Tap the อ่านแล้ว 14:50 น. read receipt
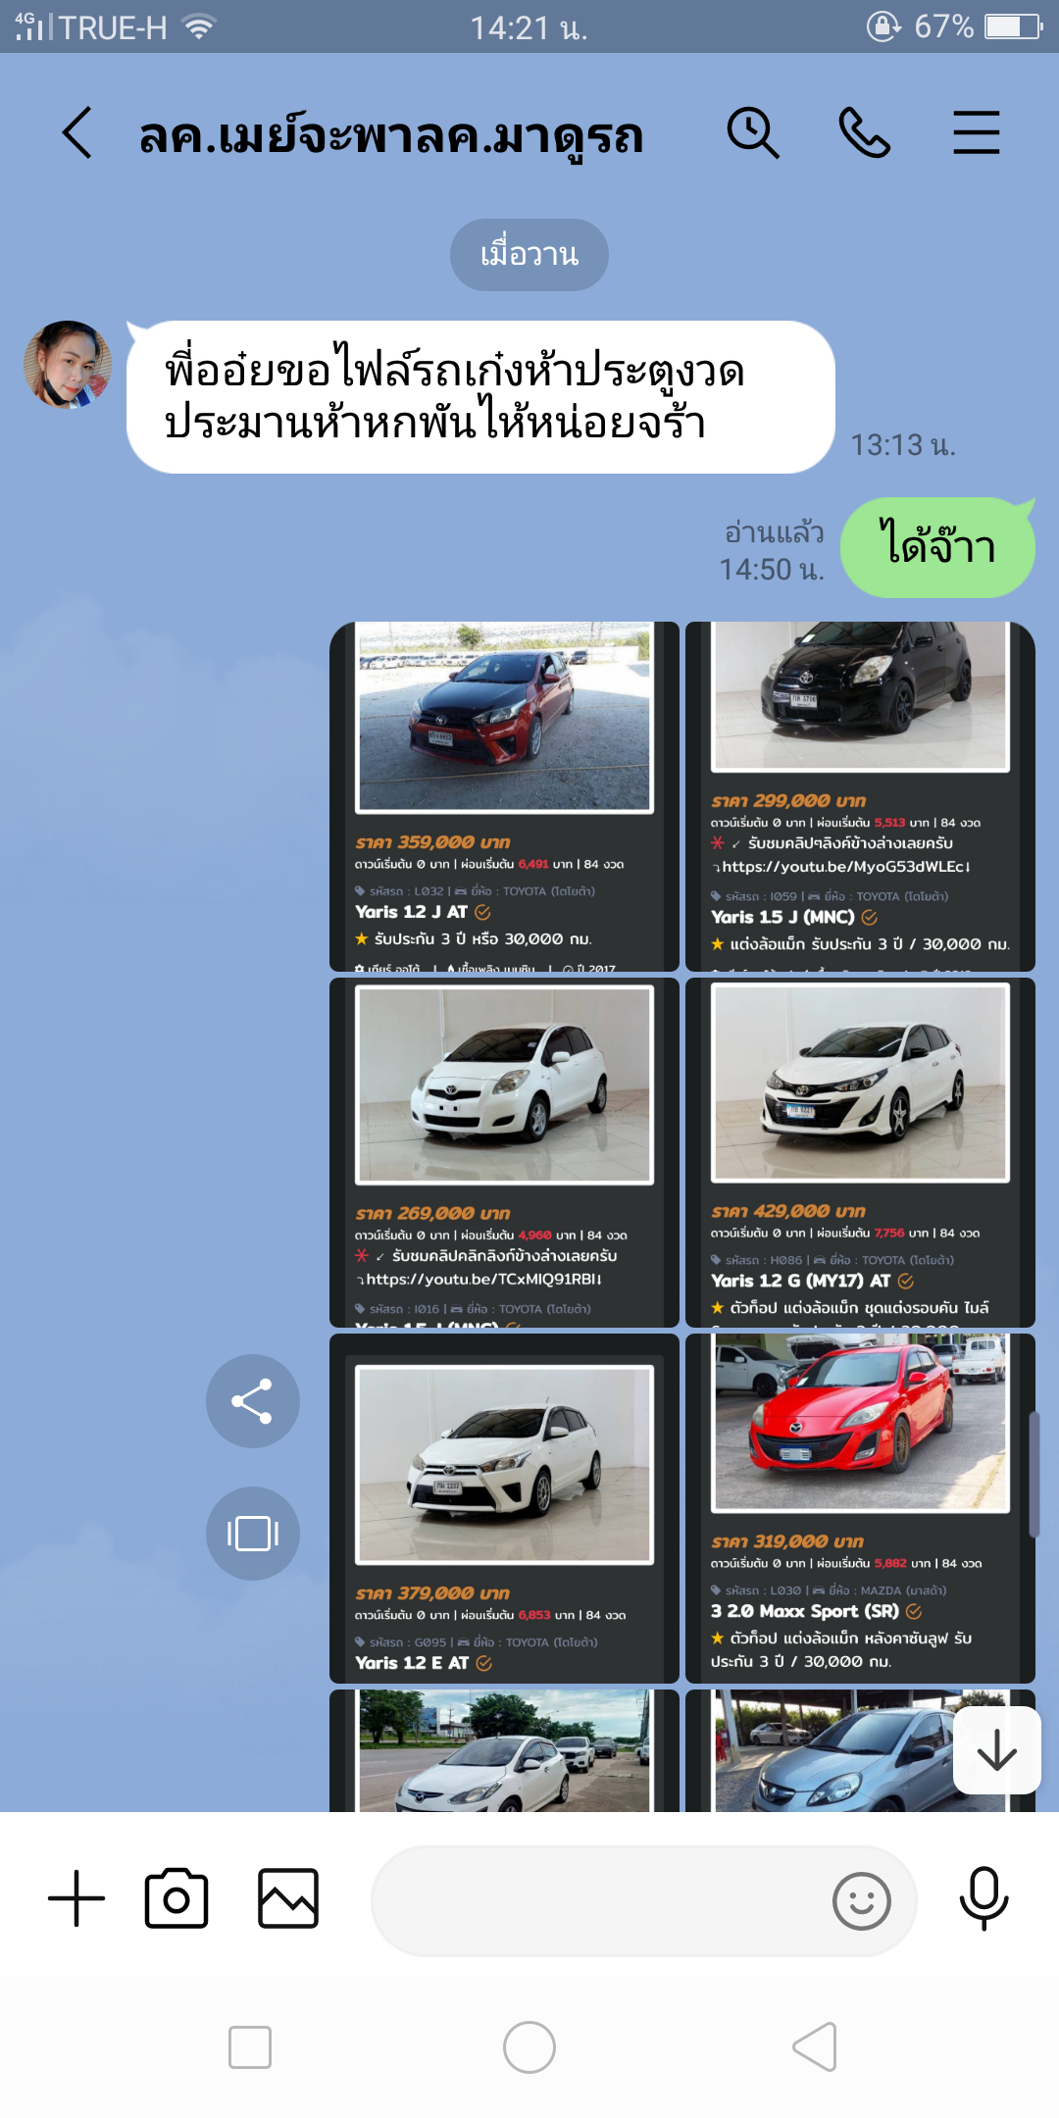 click(x=772, y=551)
